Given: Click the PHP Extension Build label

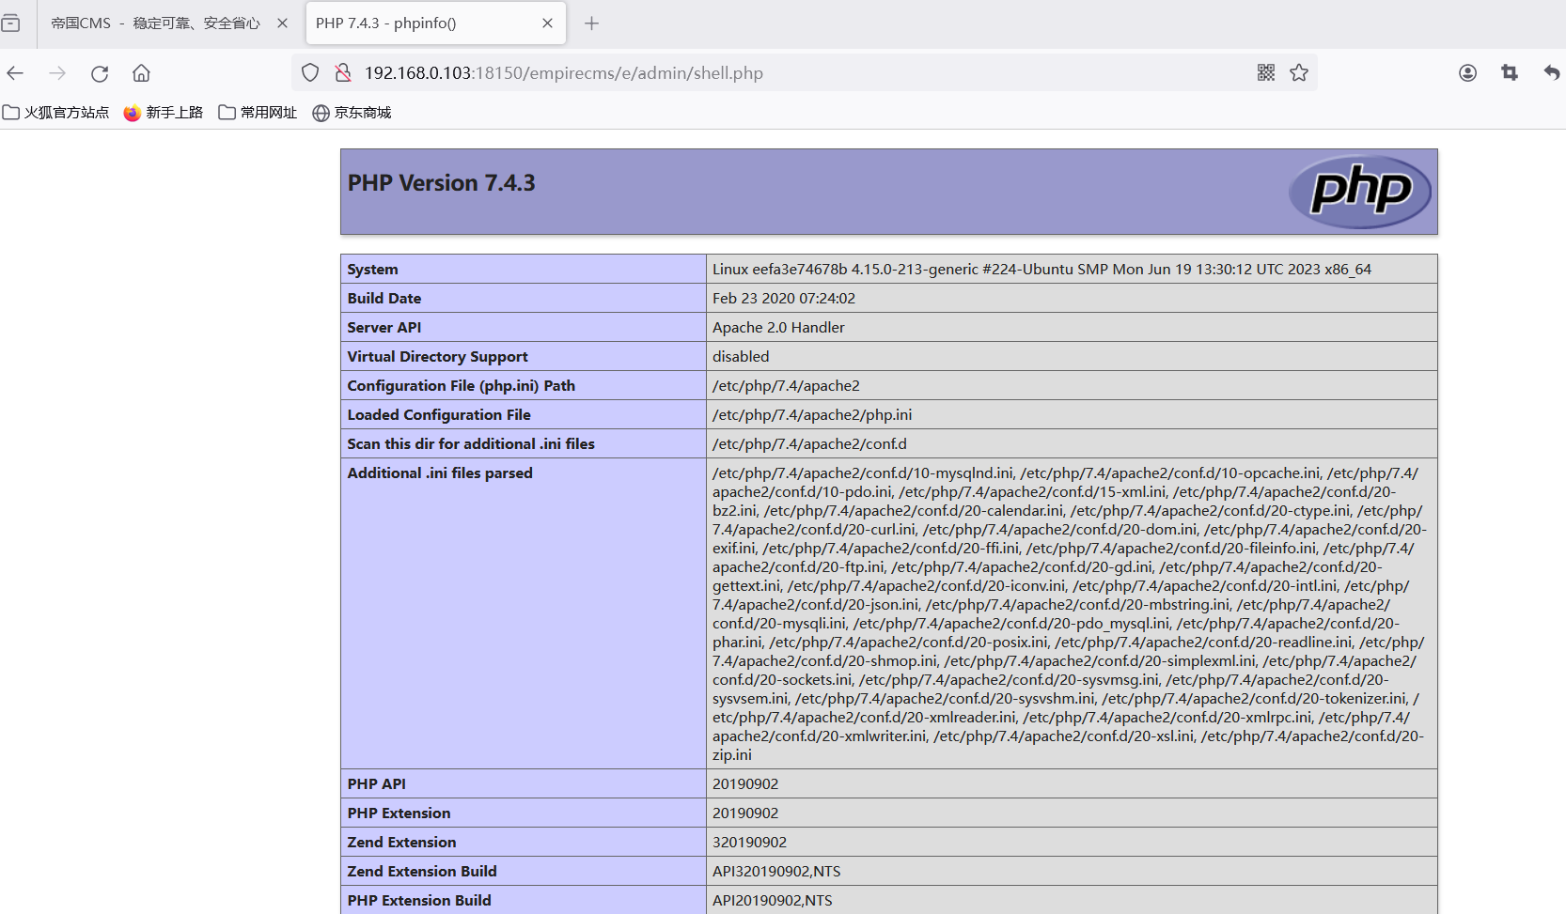Looking at the screenshot, I should pyautogui.click(x=419, y=901).
